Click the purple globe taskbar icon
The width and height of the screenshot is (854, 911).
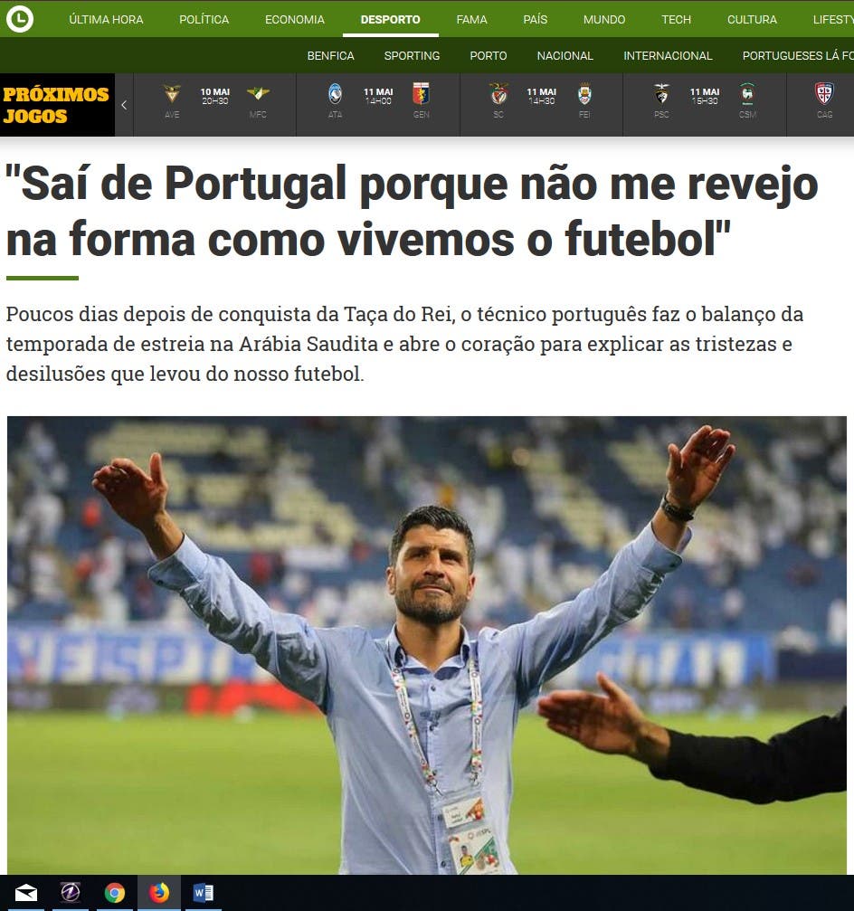click(71, 892)
